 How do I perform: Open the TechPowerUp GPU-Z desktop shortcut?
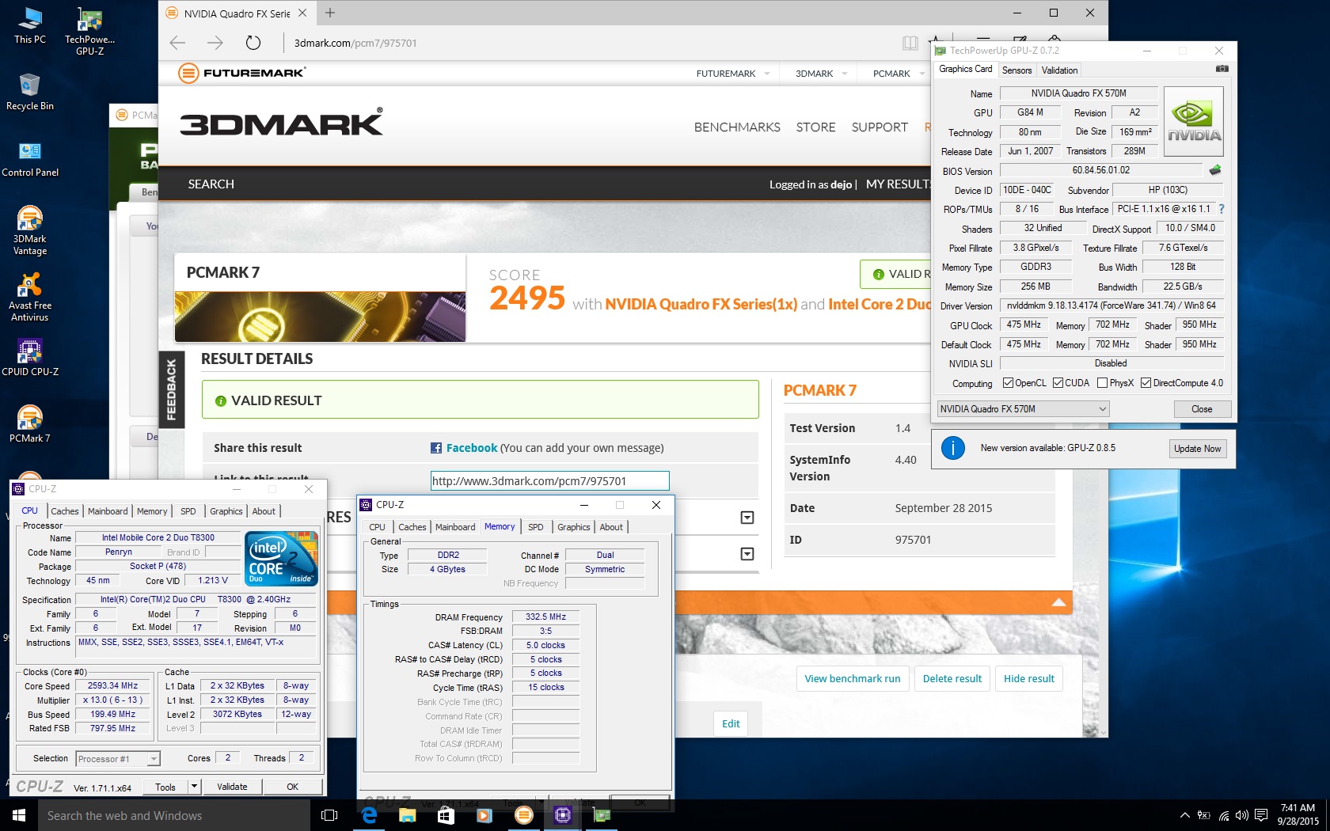[x=89, y=31]
